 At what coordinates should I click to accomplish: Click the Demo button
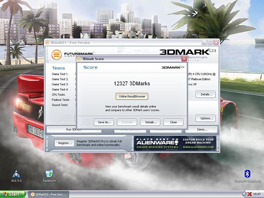point(201,130)
